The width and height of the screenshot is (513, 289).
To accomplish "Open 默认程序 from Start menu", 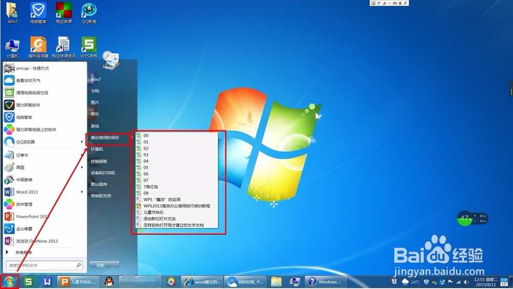I will [x=99, y=184].
